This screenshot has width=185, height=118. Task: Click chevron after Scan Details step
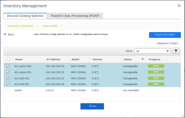(61, 26)
